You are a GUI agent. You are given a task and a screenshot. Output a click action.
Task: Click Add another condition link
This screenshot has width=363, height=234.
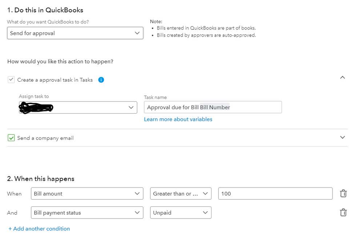(39, 229)
